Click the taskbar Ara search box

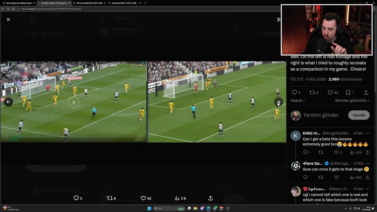pyautogui.click(x=169, y=208)
